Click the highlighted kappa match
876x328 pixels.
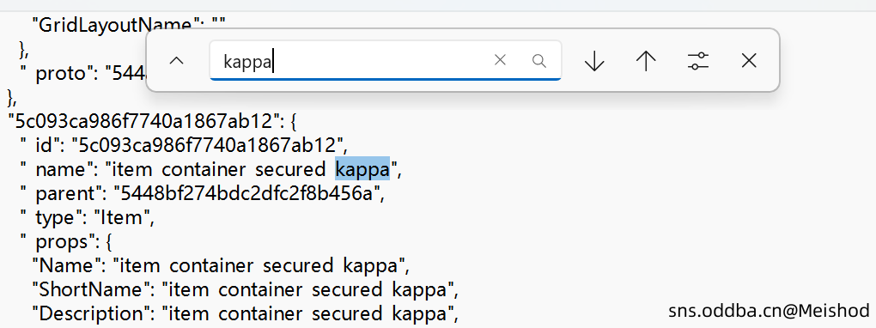tap(362, 169)
